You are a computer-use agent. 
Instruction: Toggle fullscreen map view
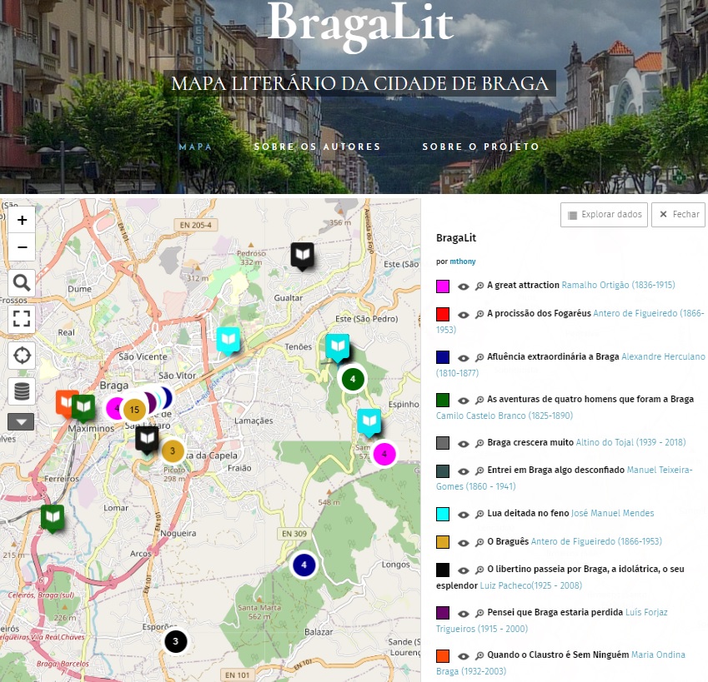coord(22,319)
